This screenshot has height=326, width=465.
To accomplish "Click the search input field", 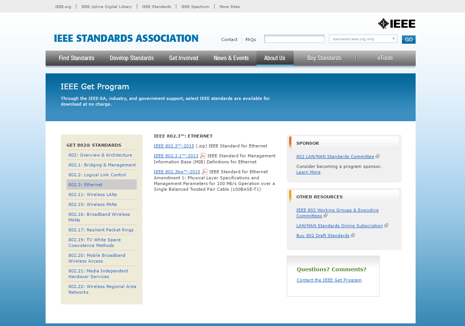I will (x=294, y=39).
